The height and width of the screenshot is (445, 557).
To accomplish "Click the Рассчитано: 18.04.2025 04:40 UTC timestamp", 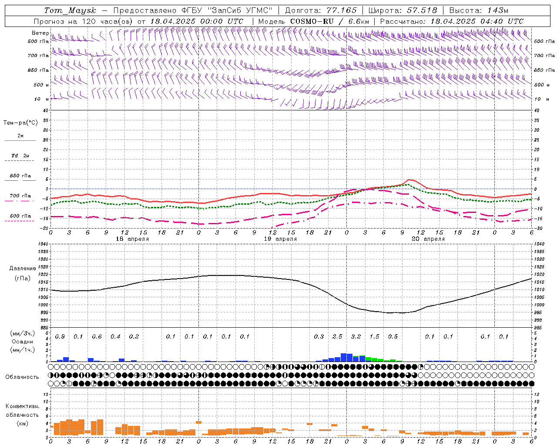I will [x=452, y=21].
